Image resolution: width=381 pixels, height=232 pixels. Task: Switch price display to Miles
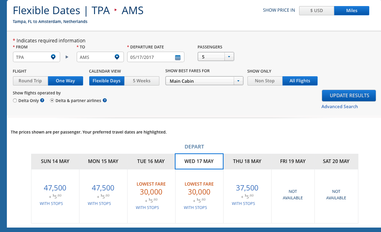(x=352, y=10)
